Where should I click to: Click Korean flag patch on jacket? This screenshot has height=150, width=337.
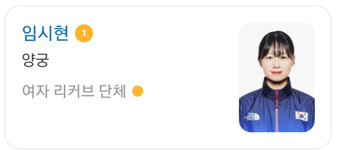tap(301, 116)
